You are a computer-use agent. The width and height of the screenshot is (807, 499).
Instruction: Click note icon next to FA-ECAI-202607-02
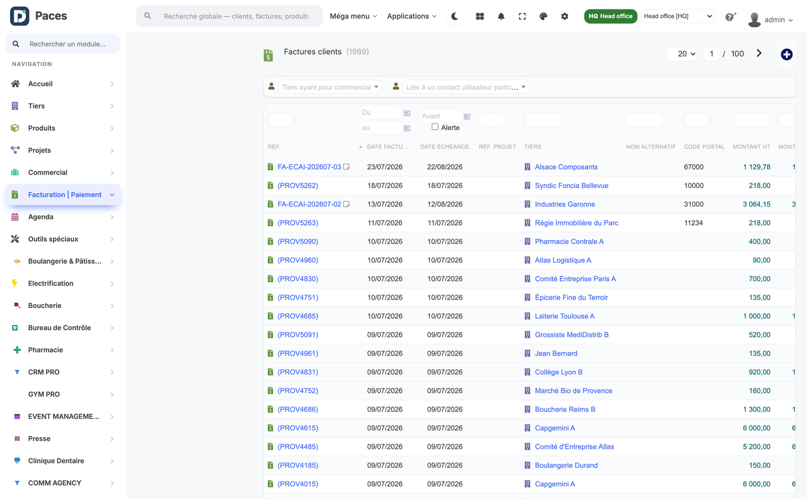tap(346, 204)
